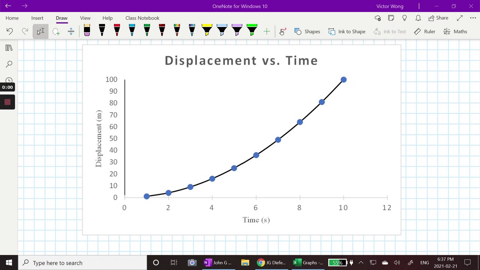The height and width of the screenshot is (270, 480).
Task: Select the Lasso Select tool
Action: (x=56, y=31)
